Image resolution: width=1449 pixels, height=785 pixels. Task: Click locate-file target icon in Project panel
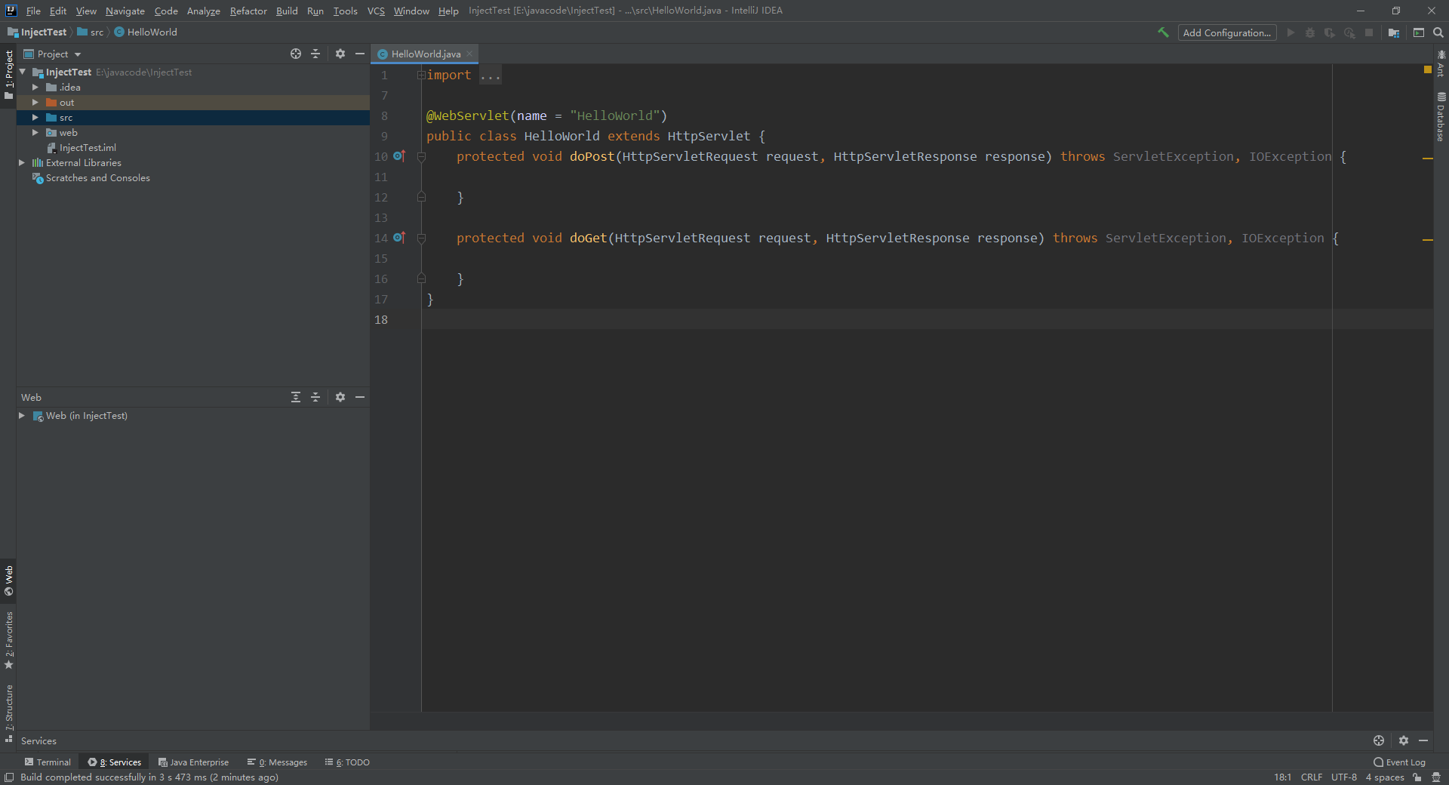[296, 54]
